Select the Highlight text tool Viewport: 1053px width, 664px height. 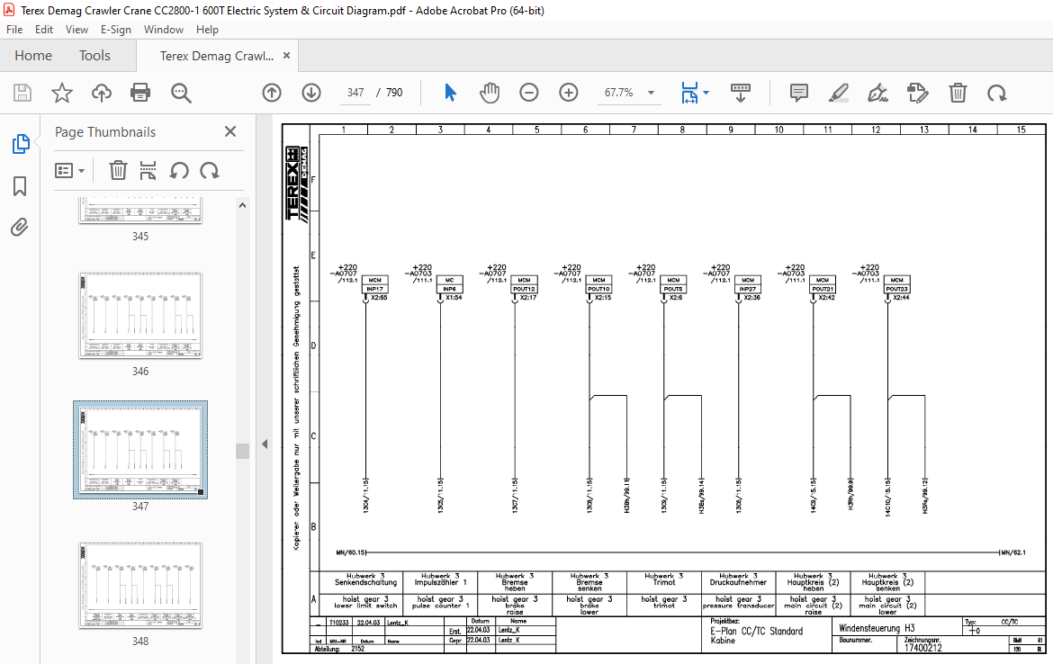(x=838, y=93)
